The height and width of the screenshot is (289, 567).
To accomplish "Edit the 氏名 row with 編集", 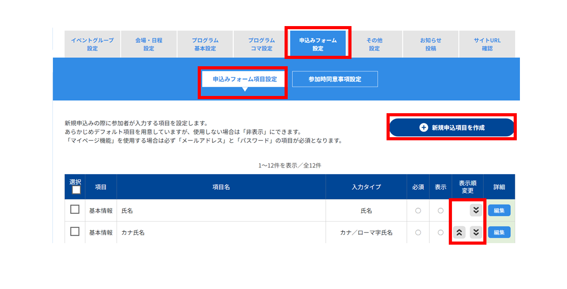I will 499,210.
